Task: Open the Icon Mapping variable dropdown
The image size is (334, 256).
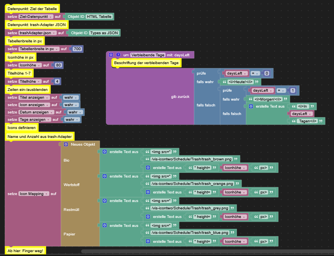Action: pyautogui.click(x=34, y=193)
